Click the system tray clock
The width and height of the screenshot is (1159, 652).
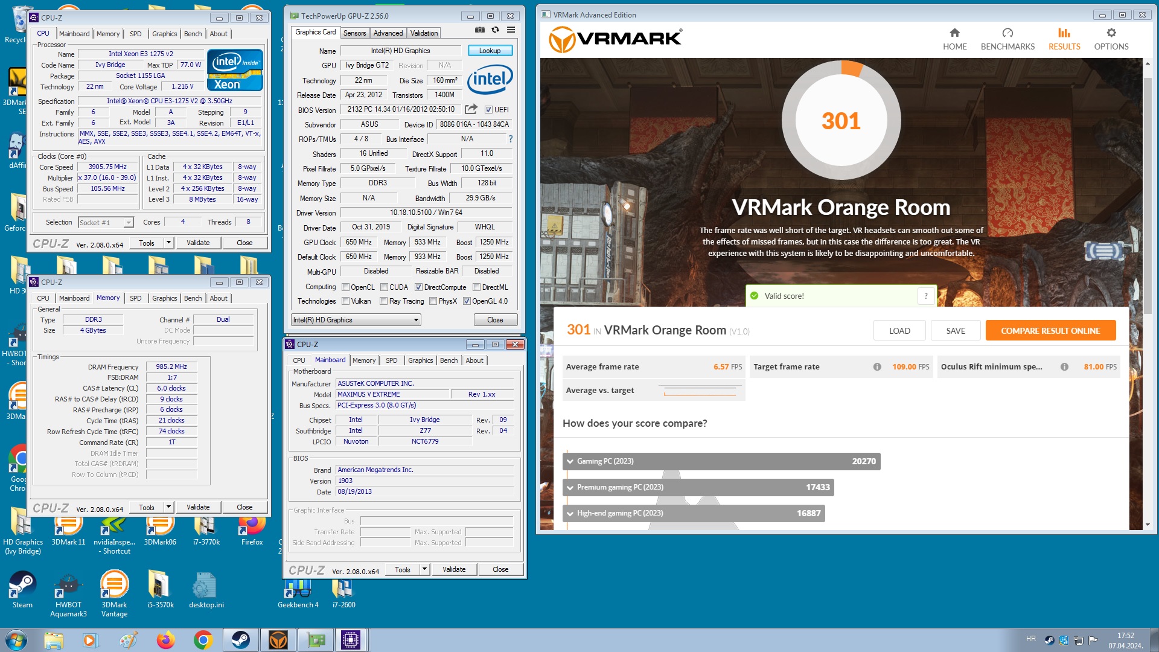click(1126, 641)
